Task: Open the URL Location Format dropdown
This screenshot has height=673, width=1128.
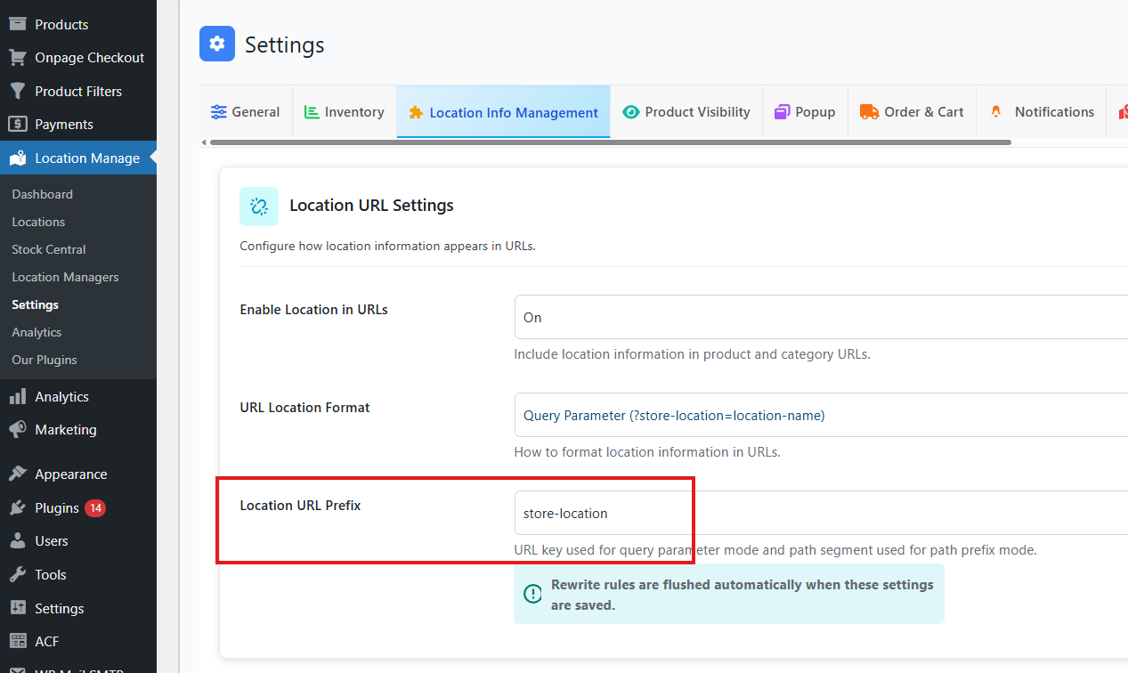Action: click(821, 415)
